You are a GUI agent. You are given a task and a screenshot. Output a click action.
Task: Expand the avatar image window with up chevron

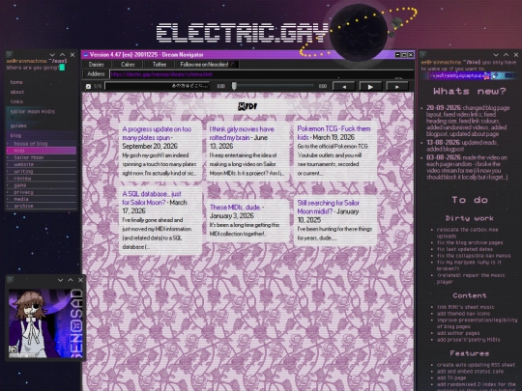[x=71, y=280]
